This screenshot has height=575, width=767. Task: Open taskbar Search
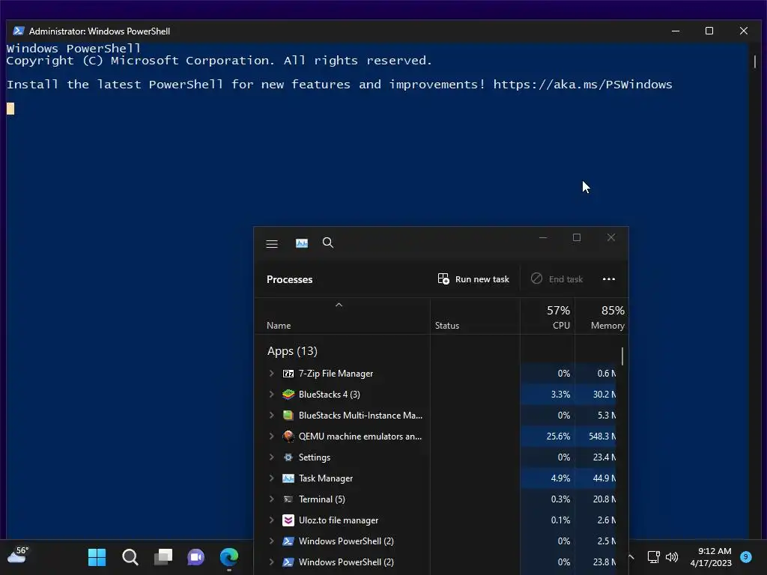pyautogui.click(x=130, y=557)
